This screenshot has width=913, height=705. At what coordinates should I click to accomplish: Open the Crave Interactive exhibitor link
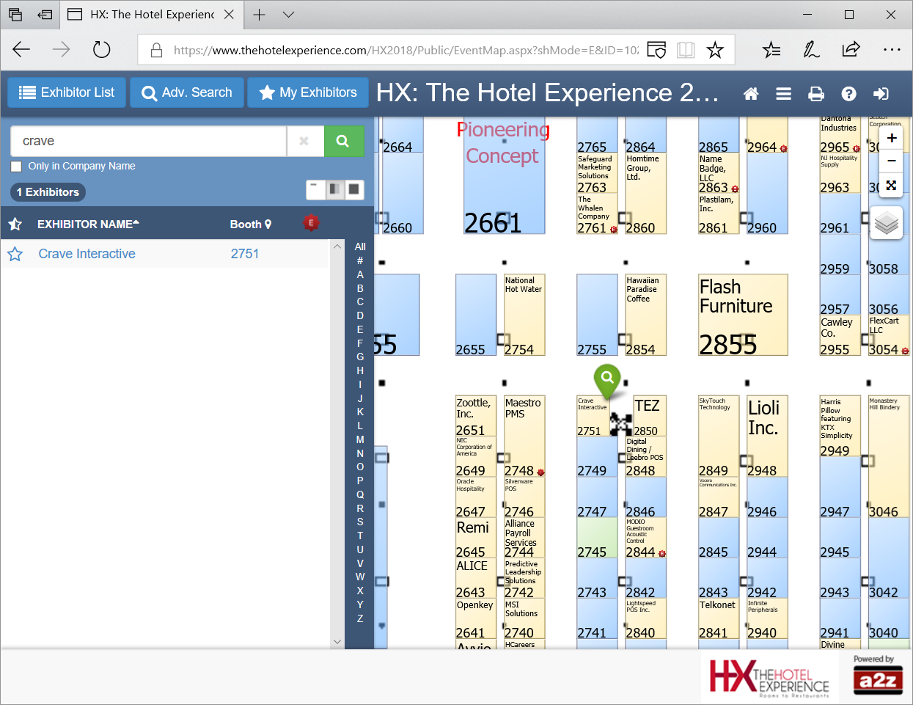tap(87, 254)
